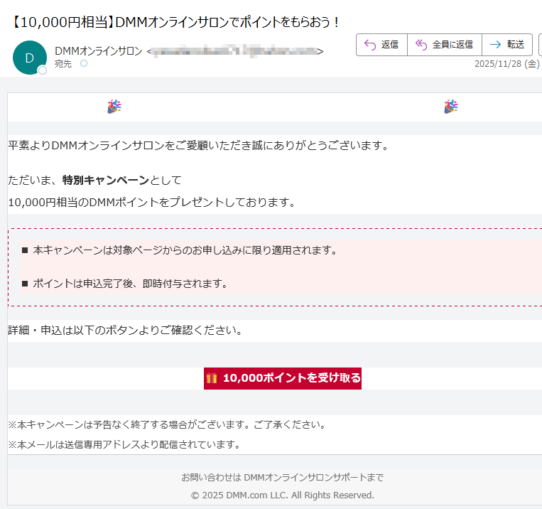Click the 返信 reply arrow icon
The image size is (542, 509).
(x=369, y=44)
